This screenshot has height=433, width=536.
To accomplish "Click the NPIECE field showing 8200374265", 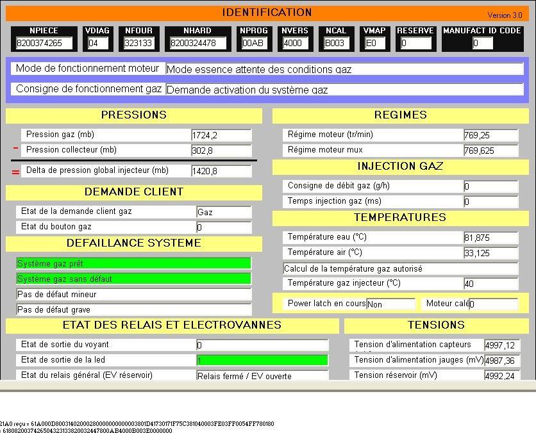I will [x=44, y=44].
